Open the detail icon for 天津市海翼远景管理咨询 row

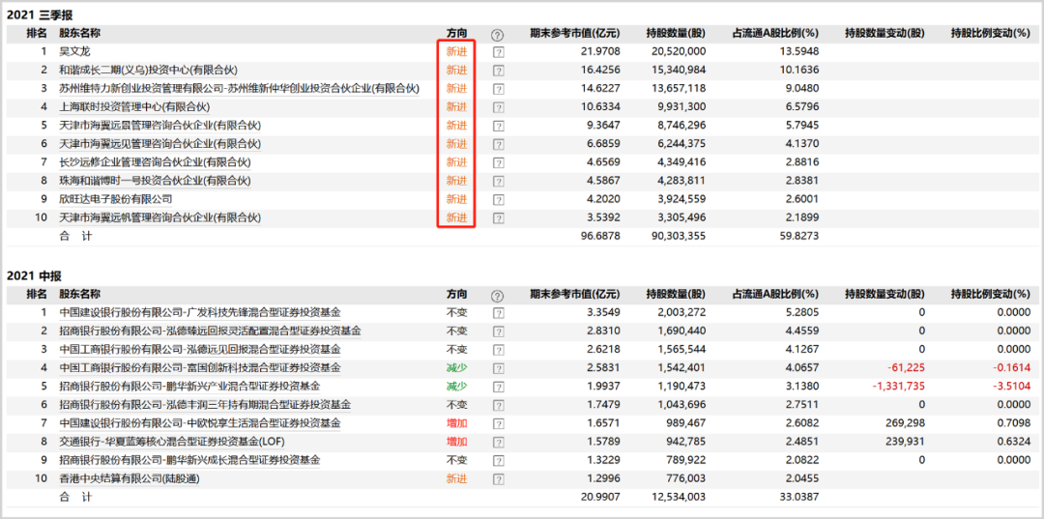click(x=498, y=126)
